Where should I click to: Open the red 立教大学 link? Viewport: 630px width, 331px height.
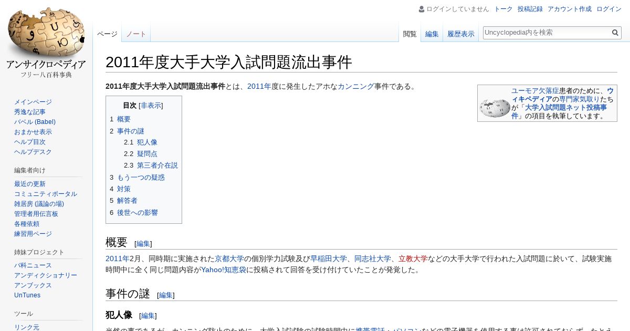coord(413,259)
